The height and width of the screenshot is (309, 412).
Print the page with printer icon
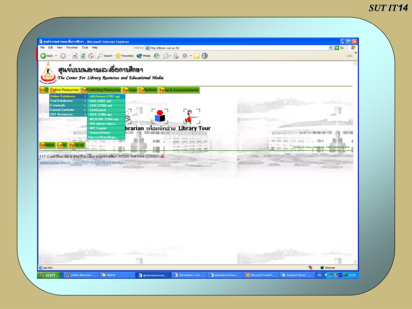tap(176, 56)
